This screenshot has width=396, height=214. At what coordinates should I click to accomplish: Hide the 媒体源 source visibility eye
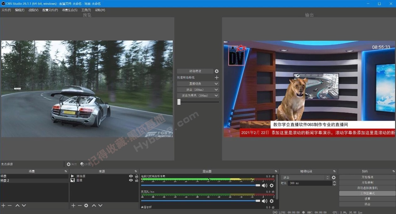(x=130, y=176)
